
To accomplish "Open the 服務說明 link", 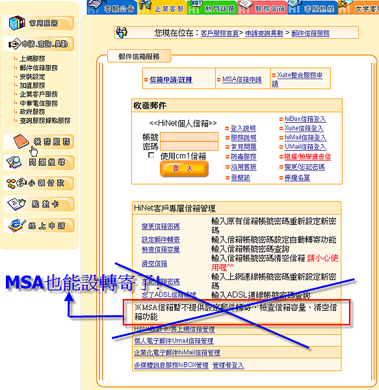I will coord(244,138).
